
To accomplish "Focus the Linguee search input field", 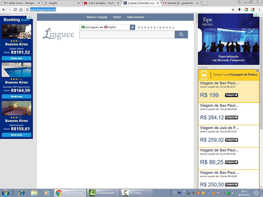I will click(127, 34).
